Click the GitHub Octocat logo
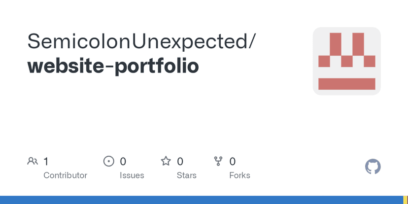Viewport: 408px width, 204px height. [x=373, y=167]
